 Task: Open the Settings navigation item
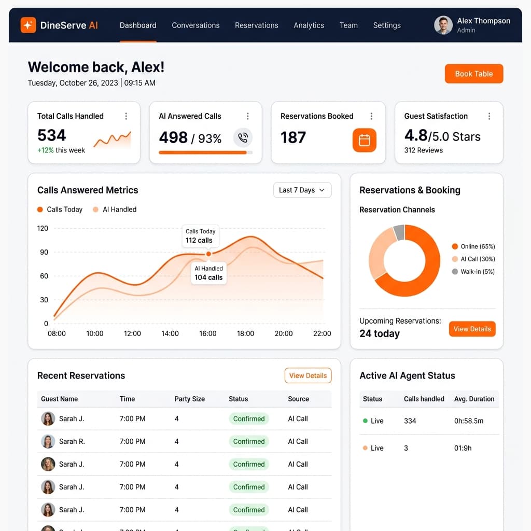pyautogui.click(x=387, y=25)
